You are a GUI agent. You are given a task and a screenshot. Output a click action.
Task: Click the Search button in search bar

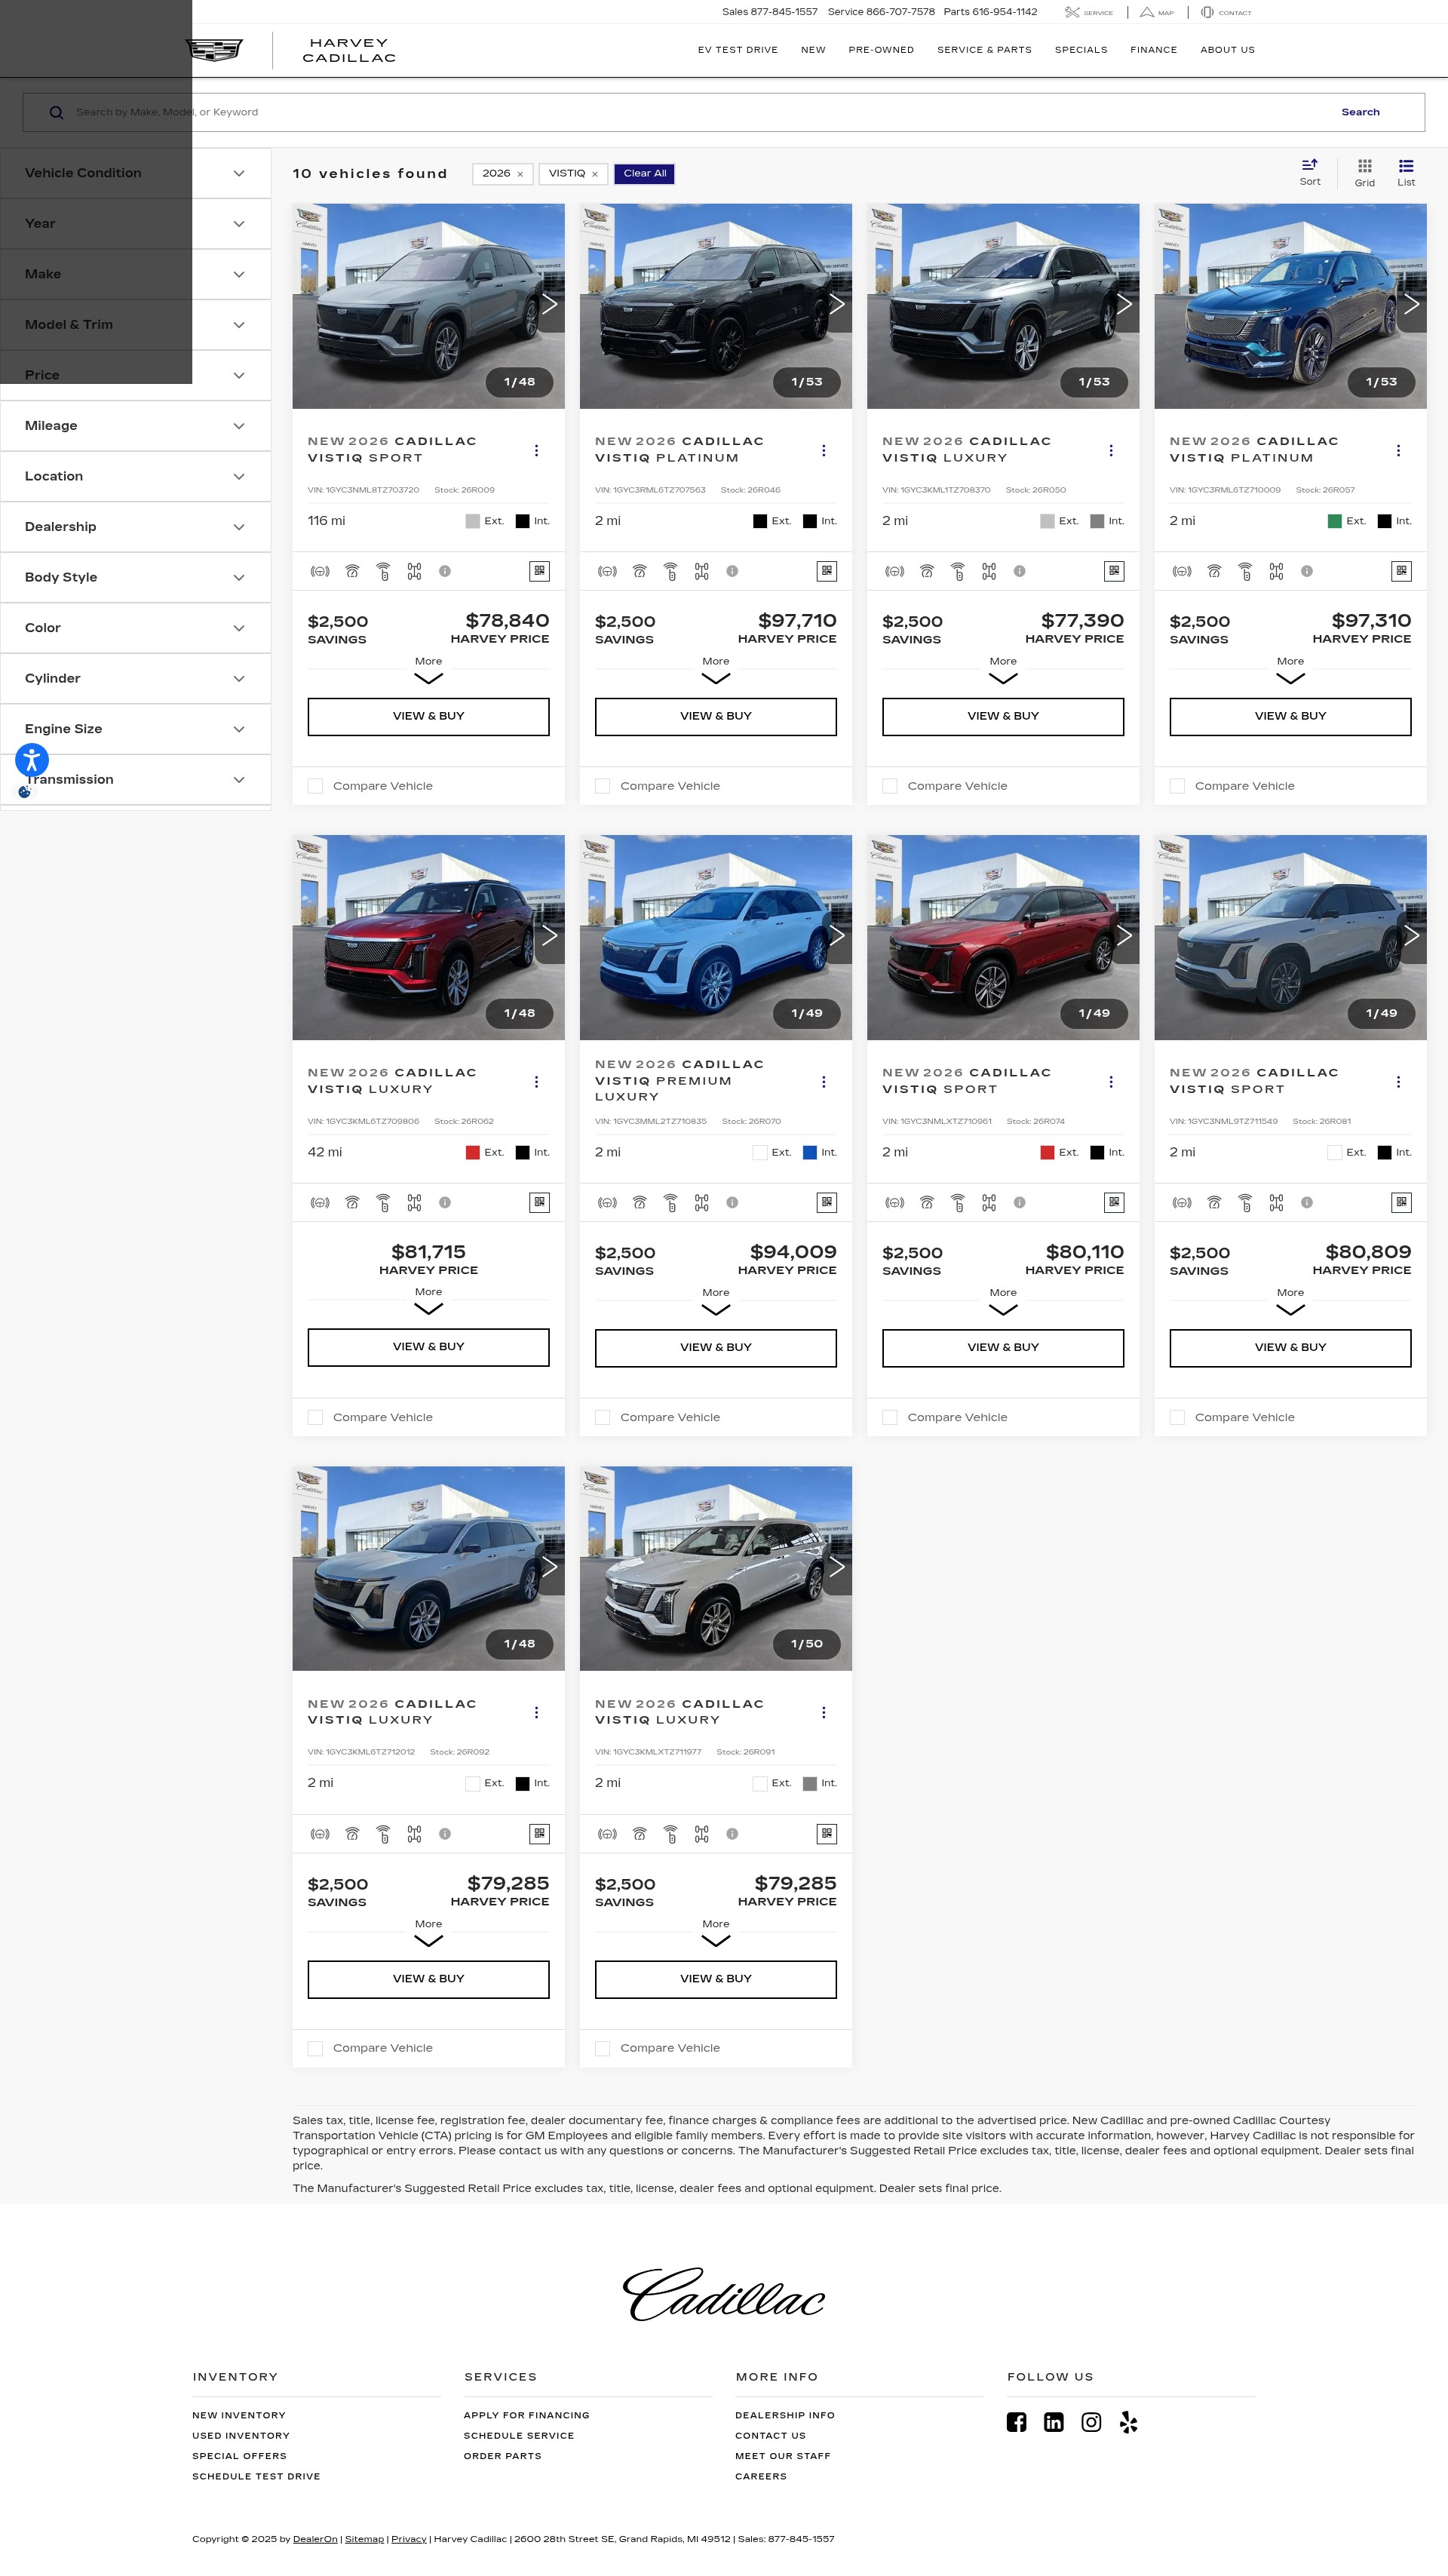pos(1360,112)
